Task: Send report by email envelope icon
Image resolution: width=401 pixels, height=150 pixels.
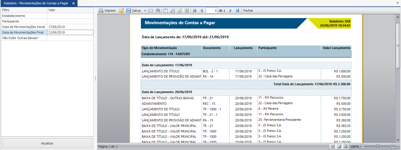Action: tap(151, 11)
